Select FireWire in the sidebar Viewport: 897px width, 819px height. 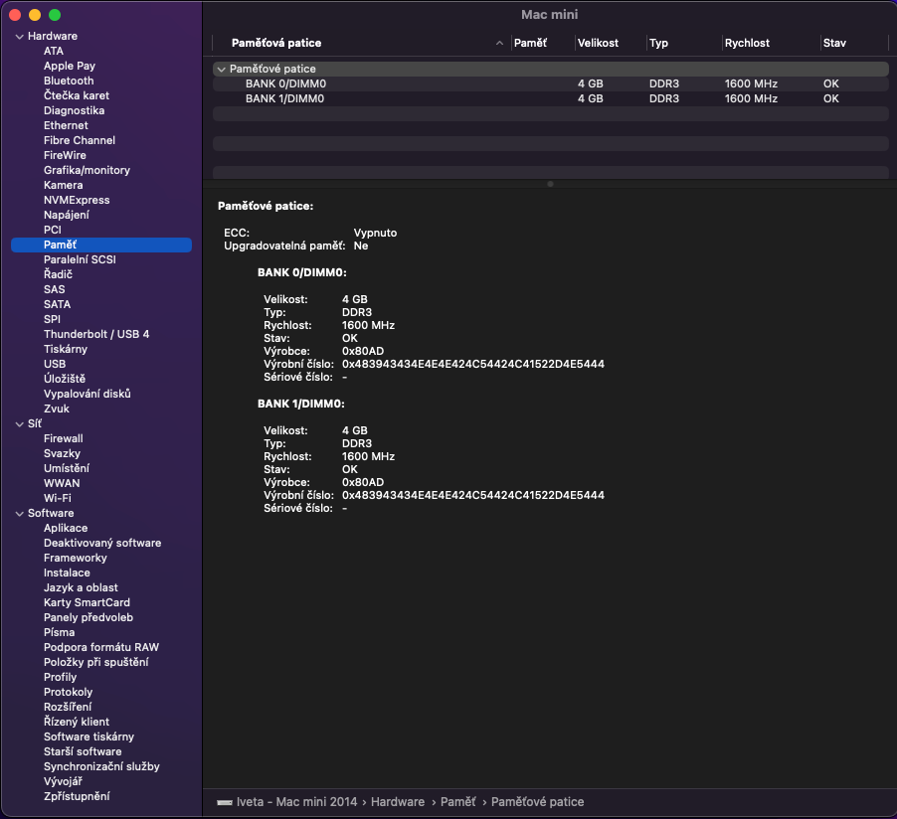tap(65, 155)
